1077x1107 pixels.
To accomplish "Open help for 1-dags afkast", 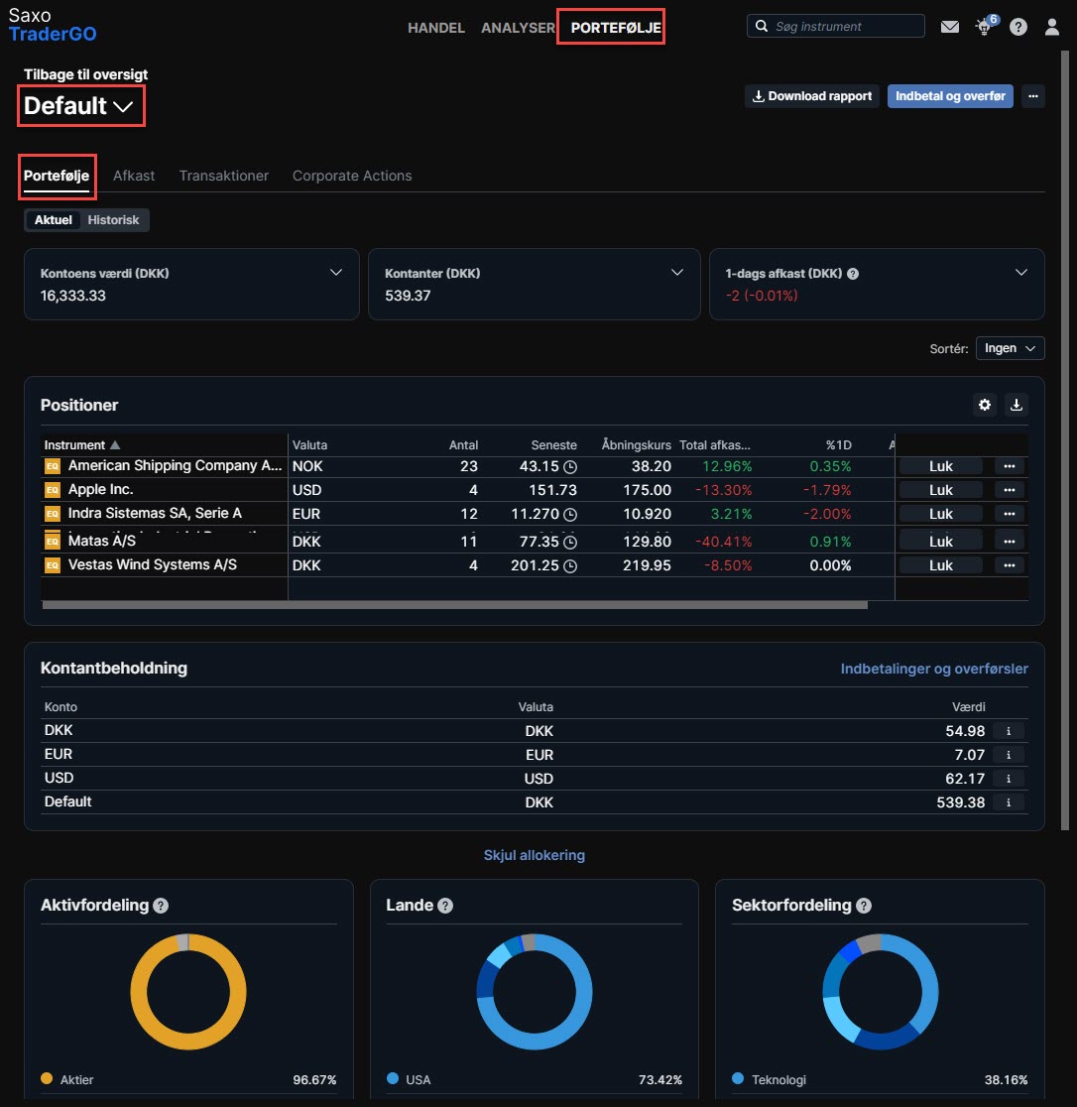I will pos(853,273).
